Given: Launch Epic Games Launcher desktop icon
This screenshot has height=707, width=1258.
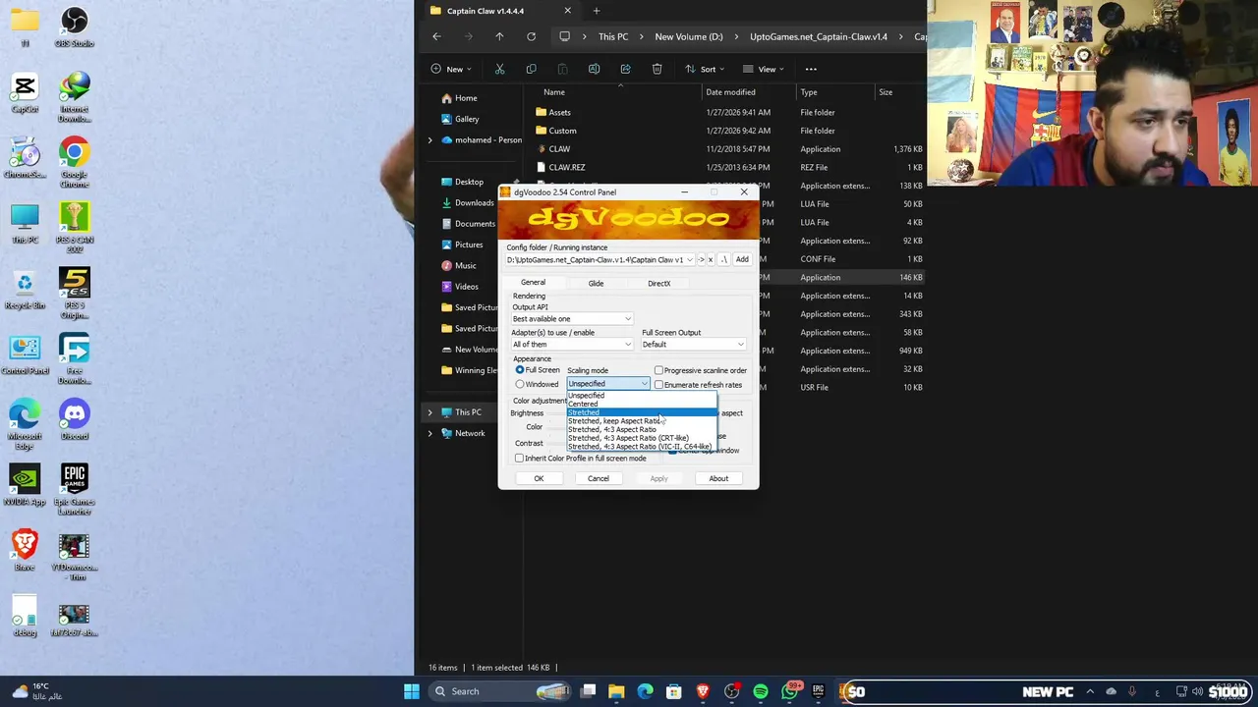Looking at the screenshot, I should coord(74,489).
